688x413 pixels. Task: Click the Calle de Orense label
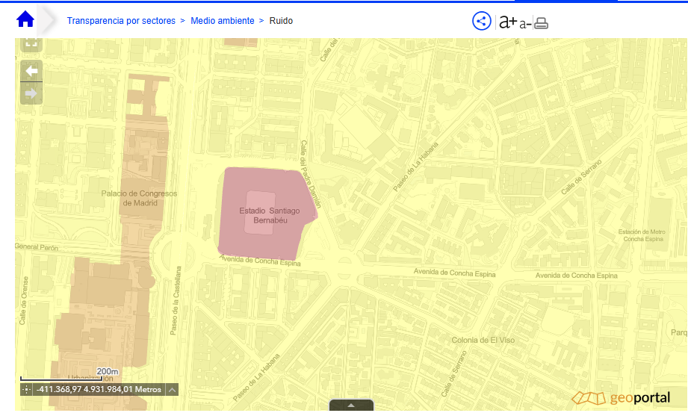pos(23,301)
